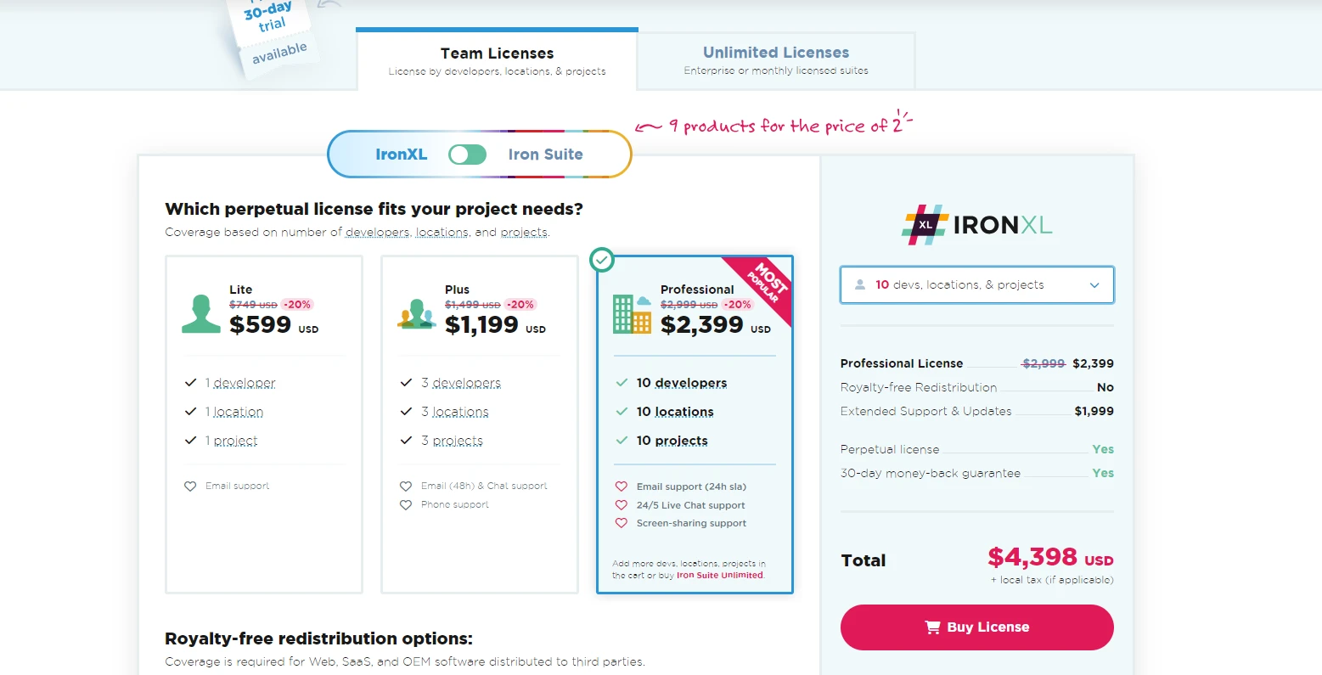Image resolution: width=1322 pixels, height=675 pixels.
Task: Click the heart icon beside Screen-sharing support
Action: 622,523
